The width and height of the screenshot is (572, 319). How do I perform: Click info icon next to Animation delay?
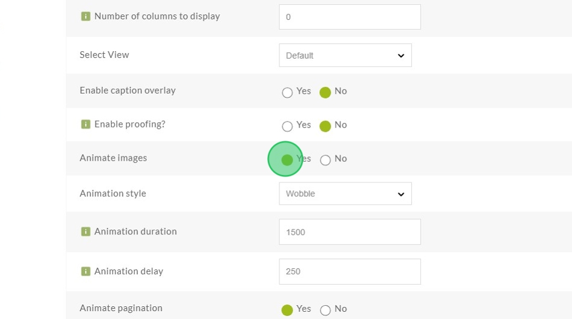click(x=86, y=271)
